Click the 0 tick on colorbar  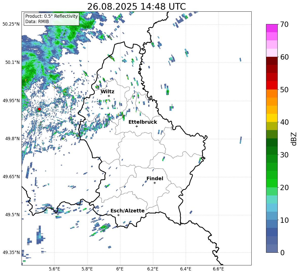click(x=282, y=252)
